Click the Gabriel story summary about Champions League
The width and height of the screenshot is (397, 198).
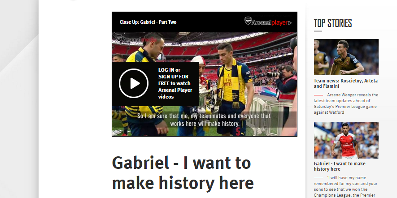346,186
